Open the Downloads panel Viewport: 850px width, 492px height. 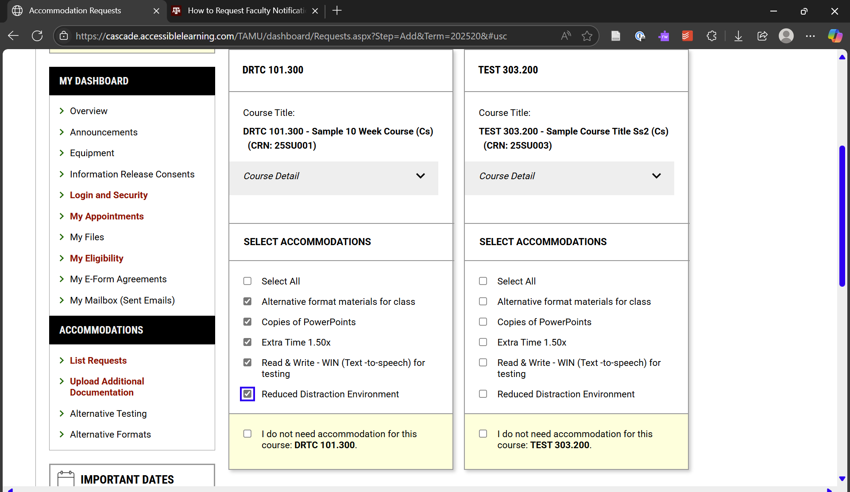pos(738,36)
